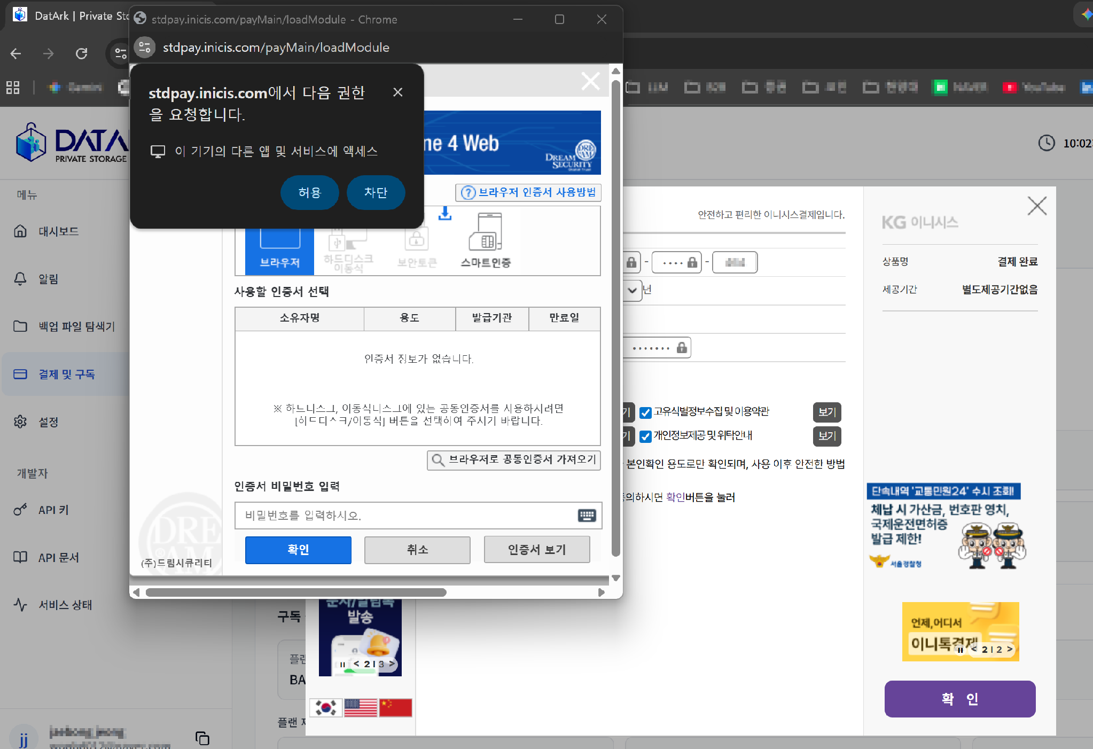1093x749 pixels.
Task: Sort by 발급기관 column header
Action: pos(492,318)
